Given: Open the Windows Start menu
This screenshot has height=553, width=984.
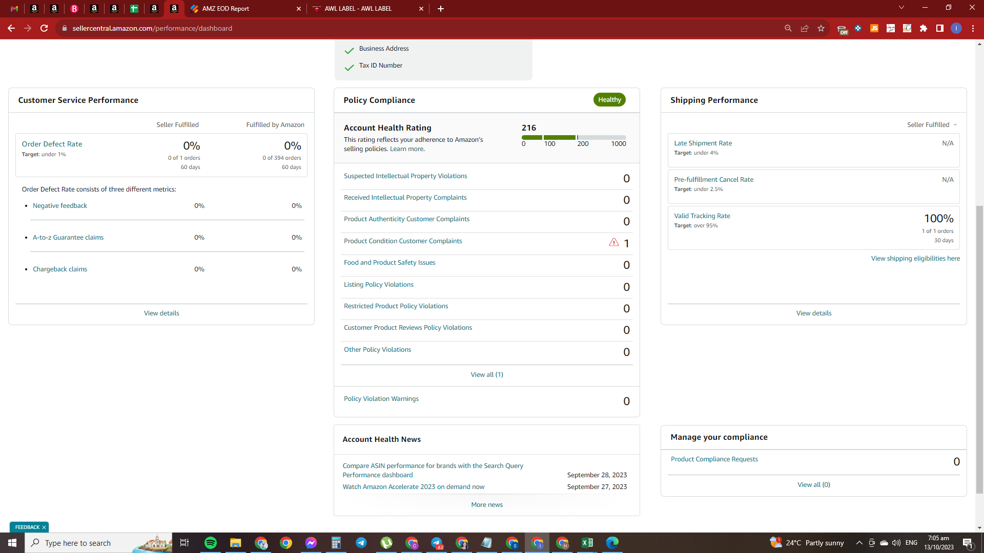Looking at the screenshot, I should click(x=12, y=543).
